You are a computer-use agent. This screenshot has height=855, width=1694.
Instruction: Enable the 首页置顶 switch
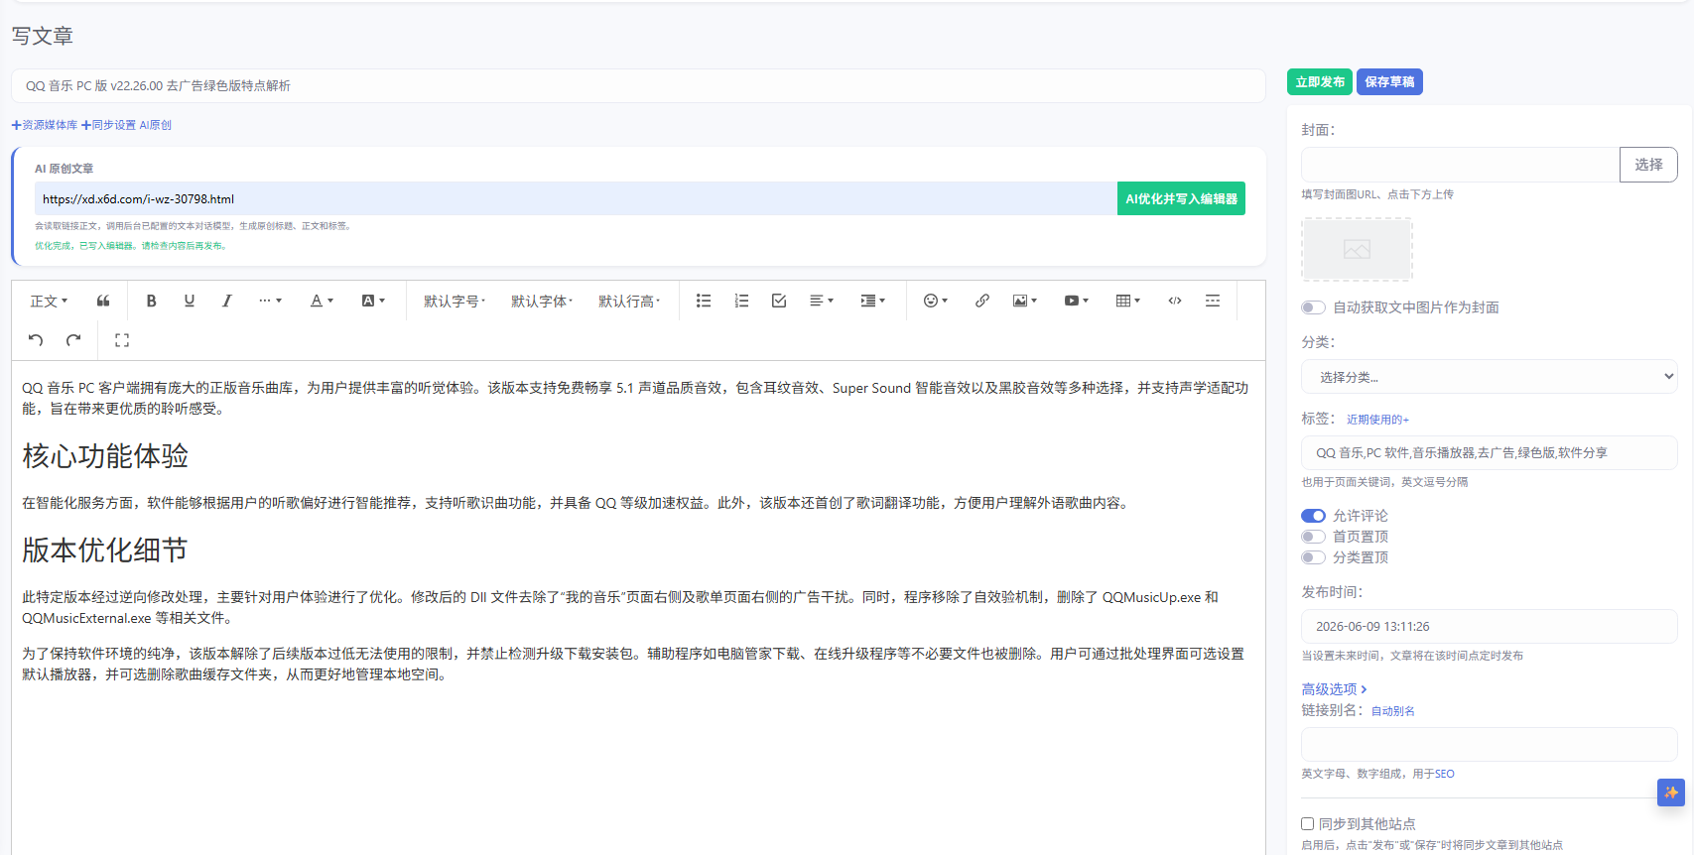1313,537
